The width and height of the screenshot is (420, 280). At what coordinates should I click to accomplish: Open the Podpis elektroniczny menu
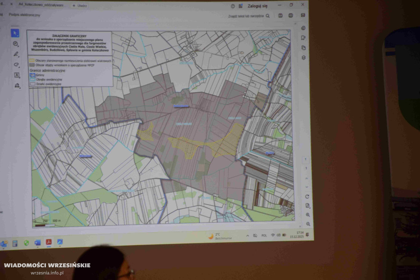[x=25, y=15]
